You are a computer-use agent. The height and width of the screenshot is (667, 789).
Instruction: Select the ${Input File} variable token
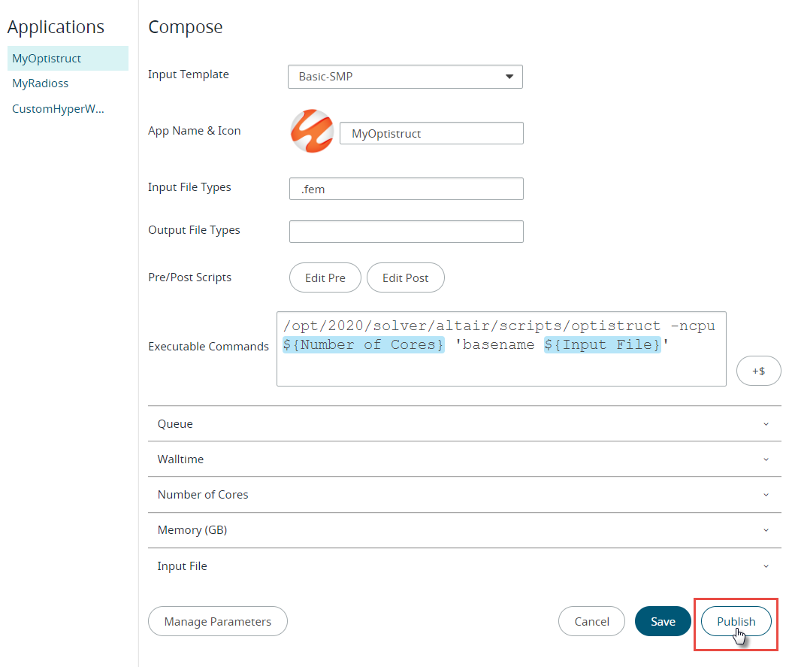603,345
